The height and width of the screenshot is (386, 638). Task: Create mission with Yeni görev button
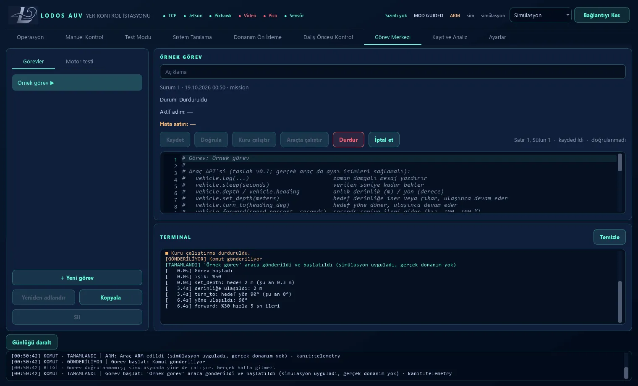77,278
